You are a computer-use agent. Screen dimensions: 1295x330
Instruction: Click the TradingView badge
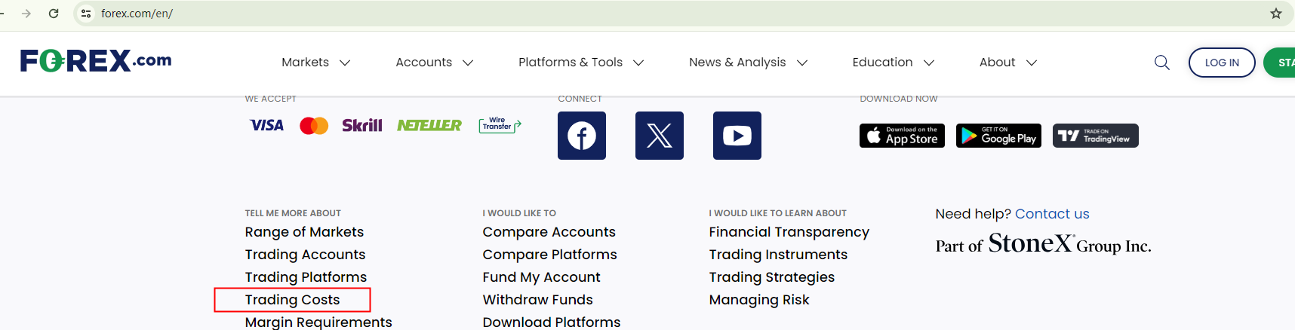pyautogui.click(x=1095, y=136)
